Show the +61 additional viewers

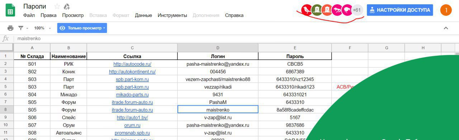[357, 10]
